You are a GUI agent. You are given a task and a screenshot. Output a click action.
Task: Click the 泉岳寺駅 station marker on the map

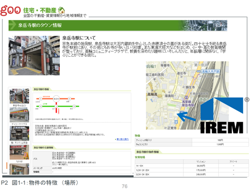tap(186, 97)
